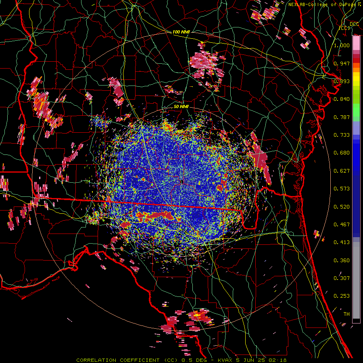Select the 0.413 legend value

(342, 242)
